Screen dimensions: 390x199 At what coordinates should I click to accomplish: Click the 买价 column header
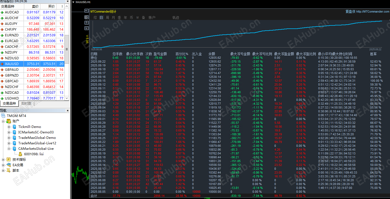(x=48, y=6)
